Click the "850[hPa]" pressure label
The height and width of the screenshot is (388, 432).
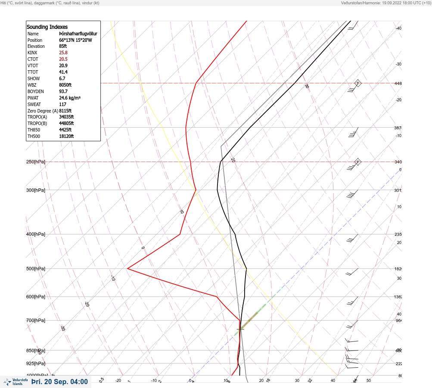(36, 350)
